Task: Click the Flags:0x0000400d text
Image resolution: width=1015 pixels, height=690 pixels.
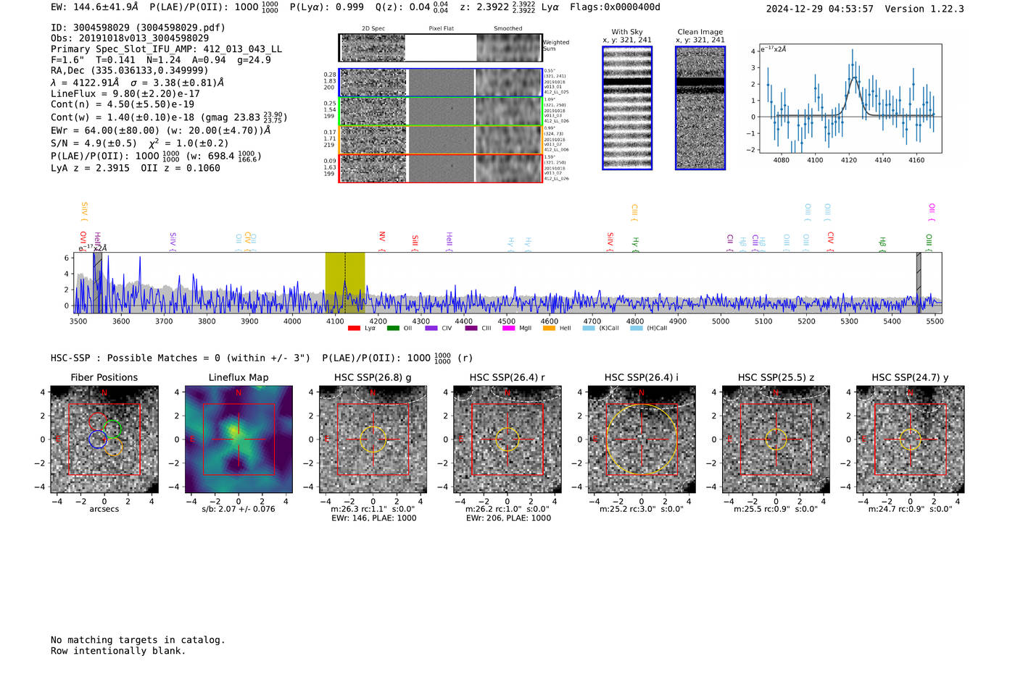Action: coord(615,7)
